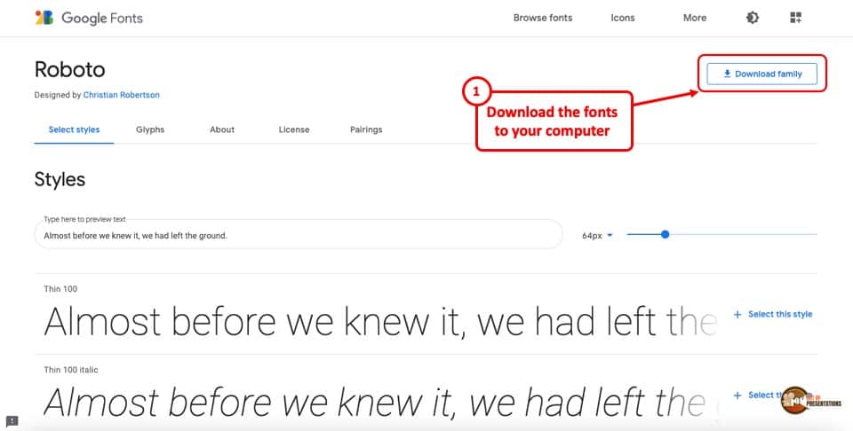The width and height of the screenshot is (853, 431).
Task: Click the plus icon beside Thin 100 style
Action: 737,314
